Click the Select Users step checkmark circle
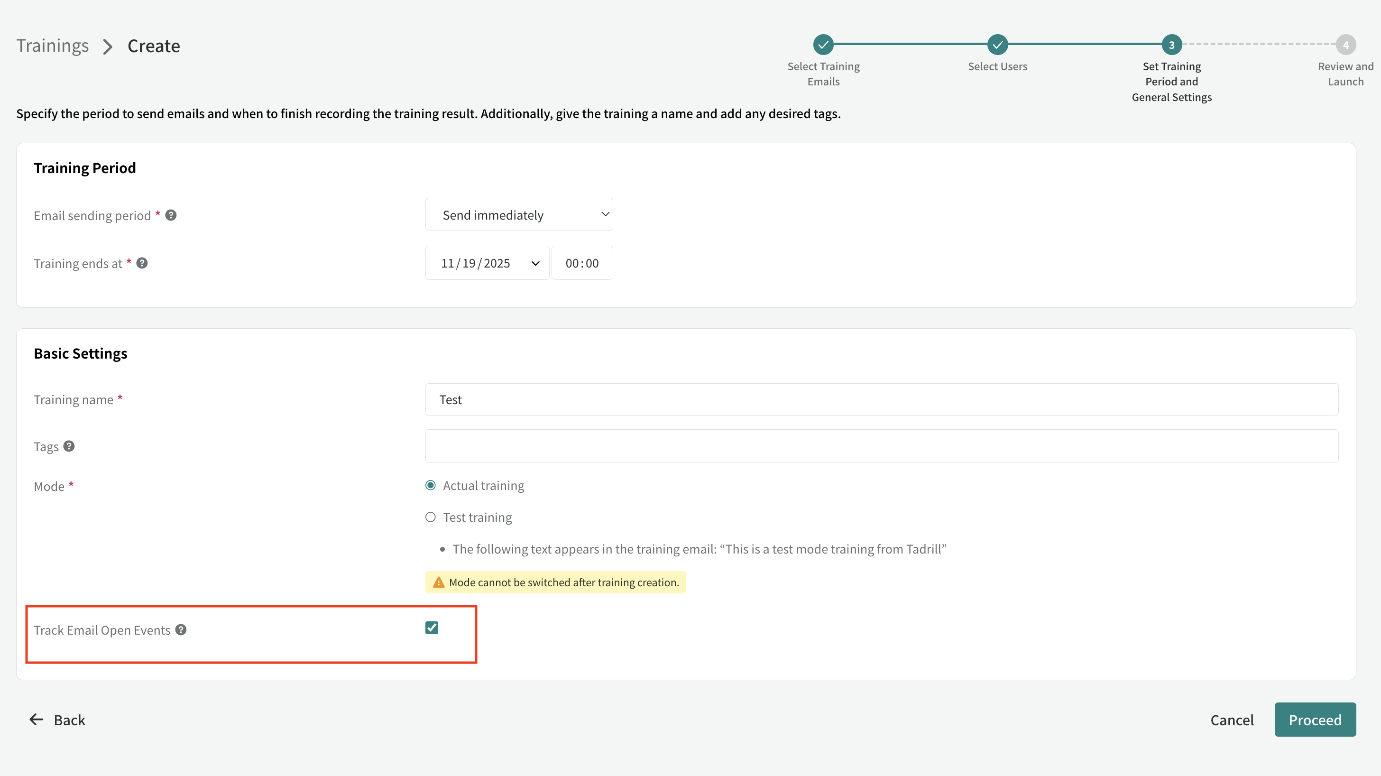The image size is (1381, 776). [x=997, y=45]
